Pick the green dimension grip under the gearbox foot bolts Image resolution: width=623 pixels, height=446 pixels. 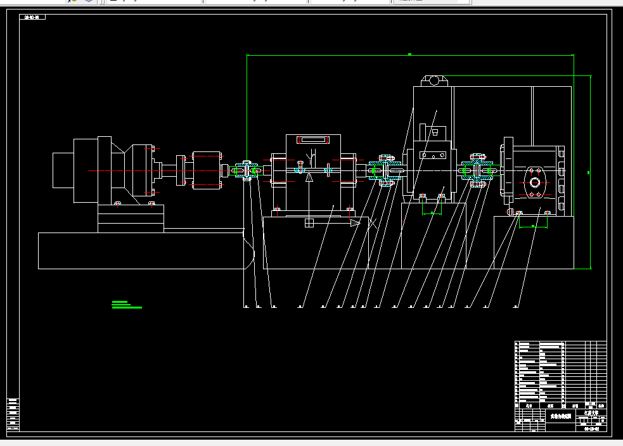pyautogui.click(x=432, y=213)
